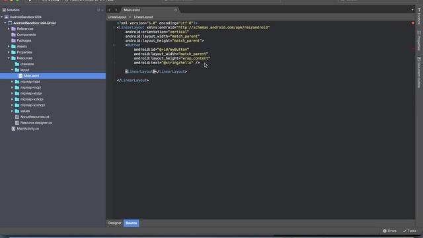The height and width of the screenshot is (238, 423).
Task: Click the android:id="@+id/myButton" line
Action: (161, 50)
